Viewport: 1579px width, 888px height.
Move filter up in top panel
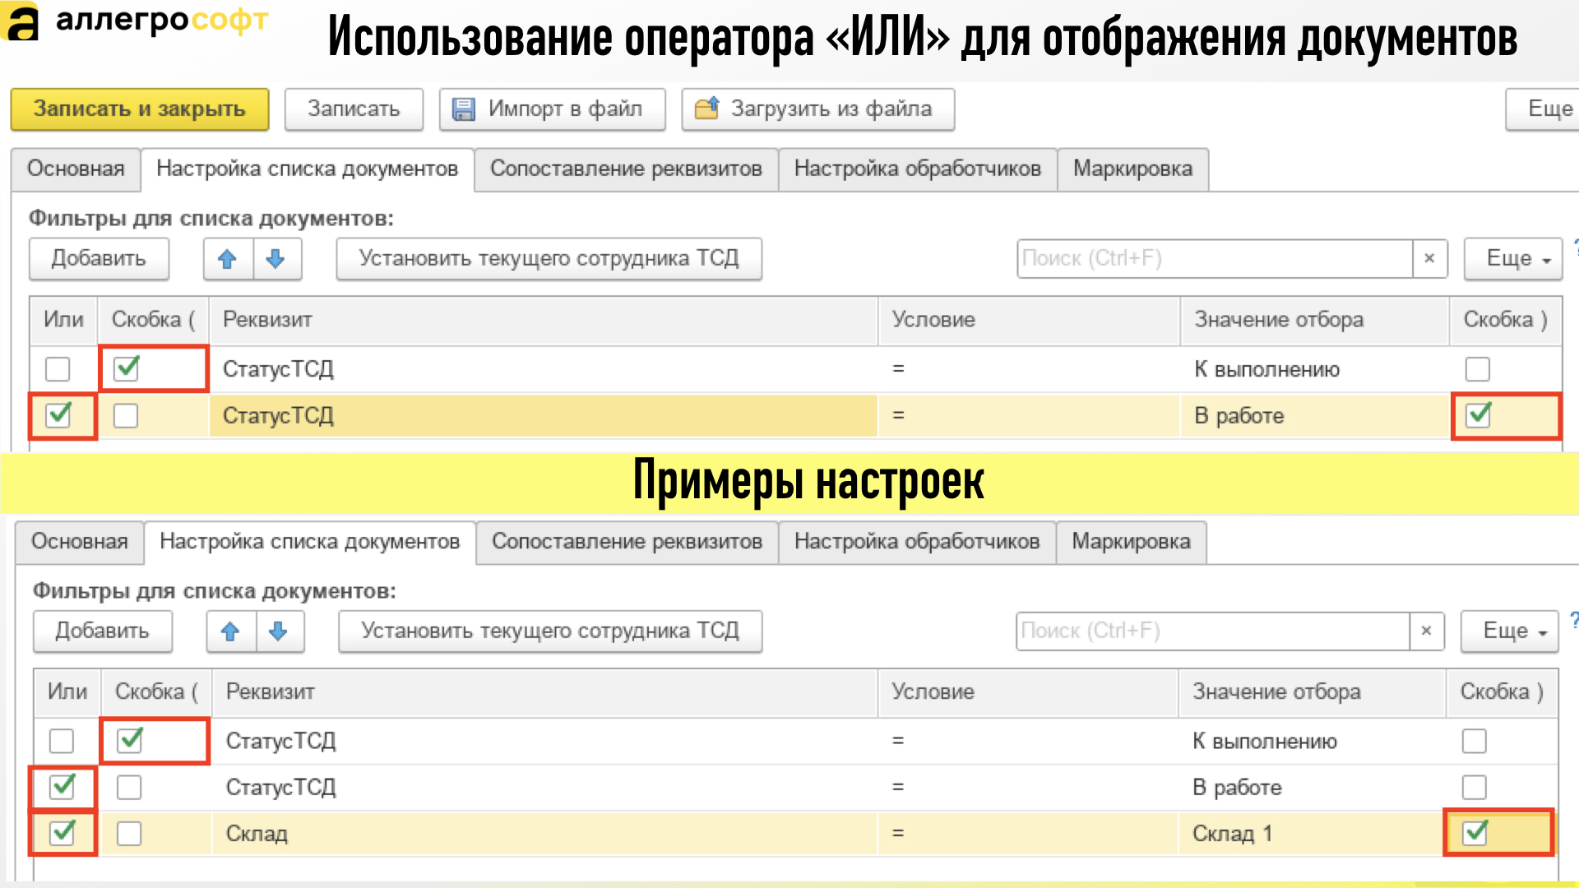click(x=228, y=259)
